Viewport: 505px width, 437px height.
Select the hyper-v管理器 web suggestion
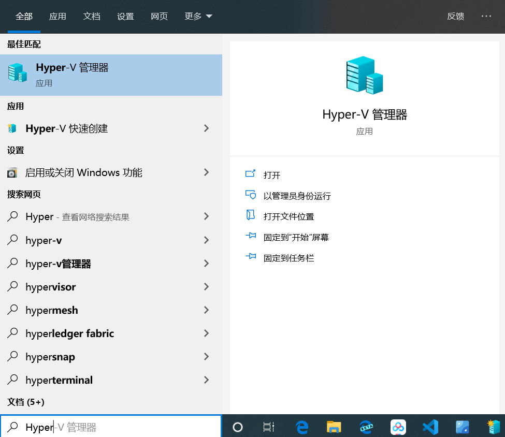point(111,264)
